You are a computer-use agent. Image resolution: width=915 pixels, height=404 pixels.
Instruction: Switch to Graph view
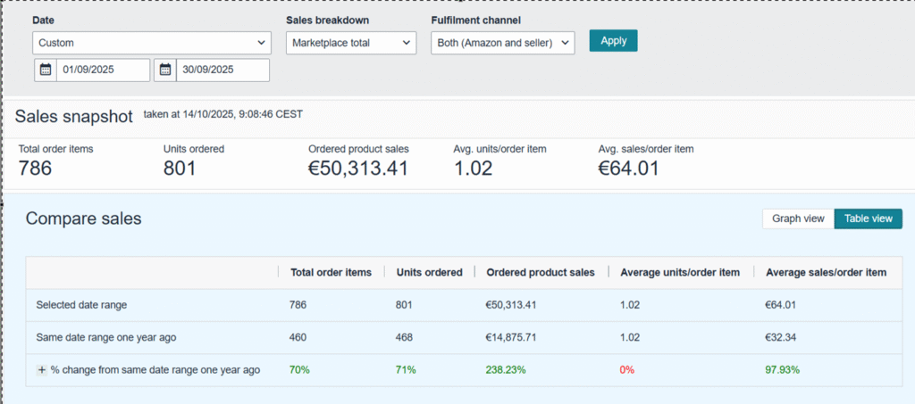click(797, 219)
